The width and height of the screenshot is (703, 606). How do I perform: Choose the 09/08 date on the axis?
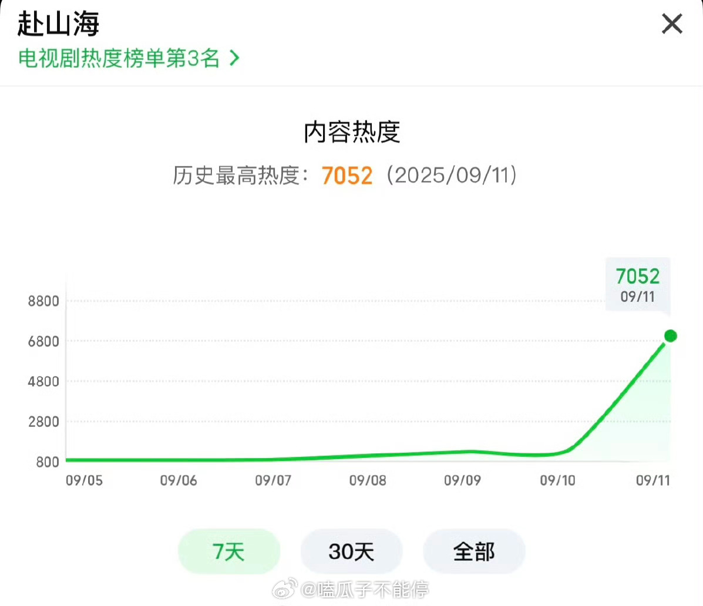368,480
